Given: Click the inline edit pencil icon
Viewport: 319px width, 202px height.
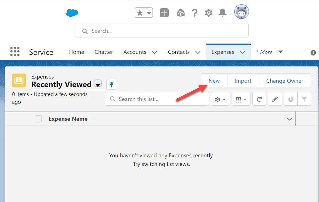Looking at the screenshot, I should 275,99.
